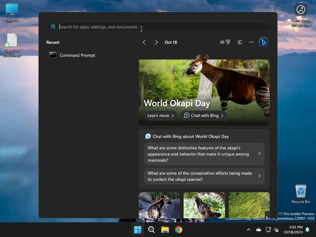
Task: Click the Windows Start button
Action: click(x=138, y=230)
